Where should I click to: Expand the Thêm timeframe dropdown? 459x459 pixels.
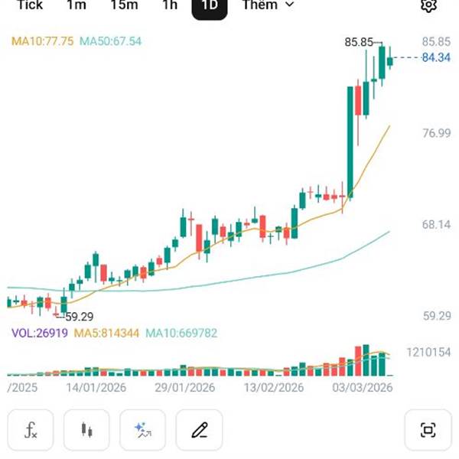(268, 5)
